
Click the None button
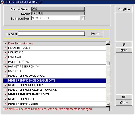pyautogui.click(x=124, y=50)
